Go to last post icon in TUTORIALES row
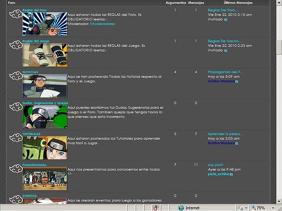Screen dimensions: 282x211 pyautogui.click(x=236, y=144)
